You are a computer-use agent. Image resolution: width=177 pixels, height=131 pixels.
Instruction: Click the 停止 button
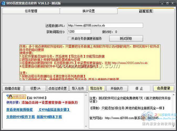point(139,88)
